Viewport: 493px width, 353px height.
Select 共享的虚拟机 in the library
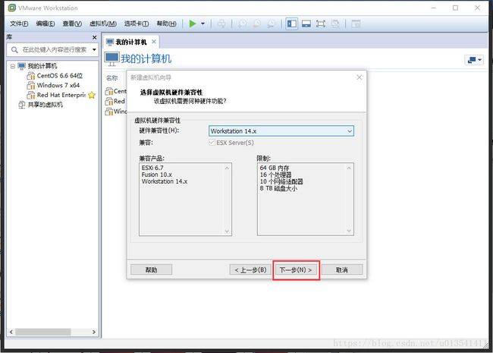pos(45,105)
